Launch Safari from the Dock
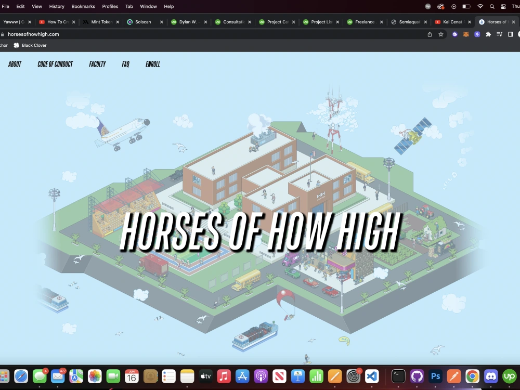Viewport: 520px width, 390px height. point(21,376)
